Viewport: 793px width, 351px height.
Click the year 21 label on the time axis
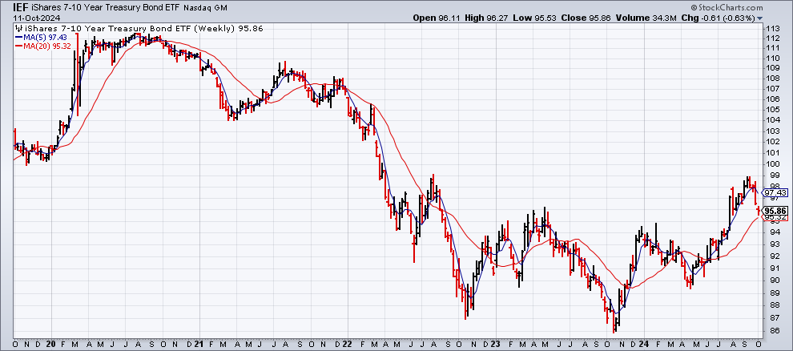pyautogui.click(x=199, y=343)
